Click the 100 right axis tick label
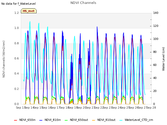This screenshot has width=167, height=125. coord(156,39)
